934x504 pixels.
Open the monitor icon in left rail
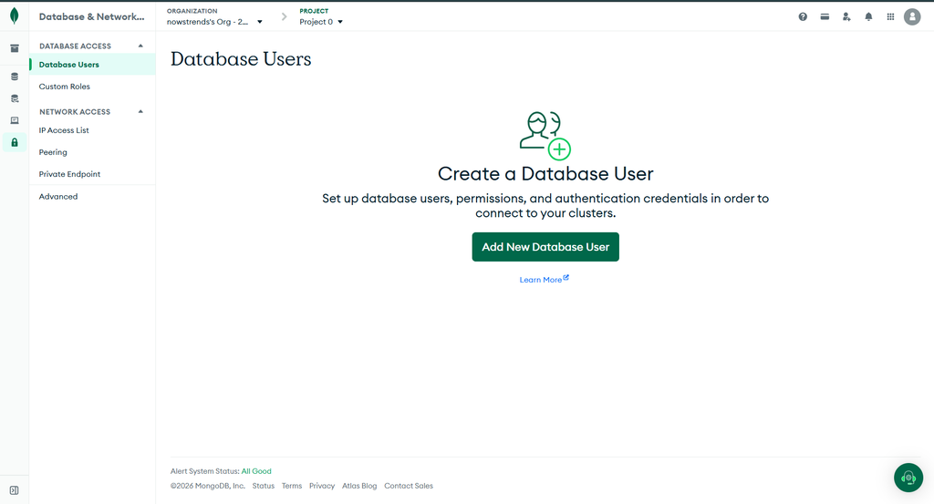point(15,120)
